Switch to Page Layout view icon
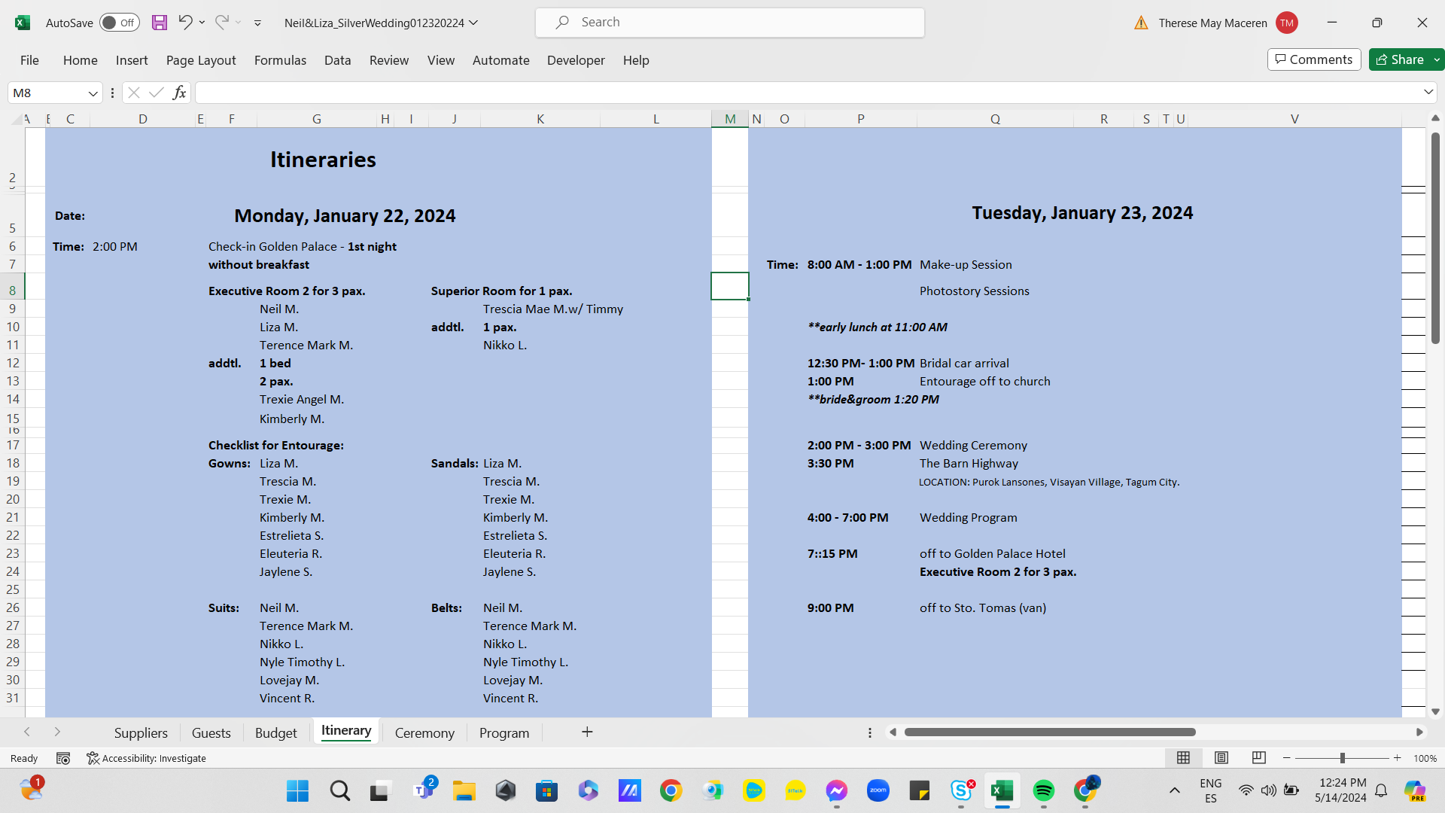This screenshot has height=813, width=1445. [x=1221, y=758]
